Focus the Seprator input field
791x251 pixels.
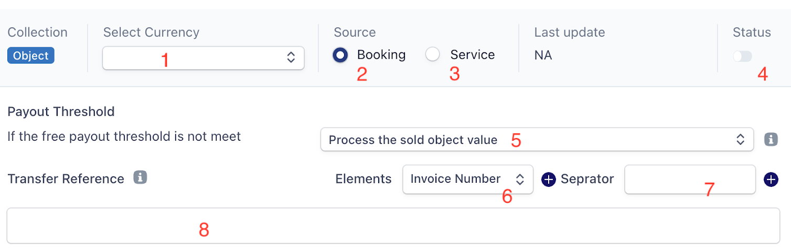point(690,180)
